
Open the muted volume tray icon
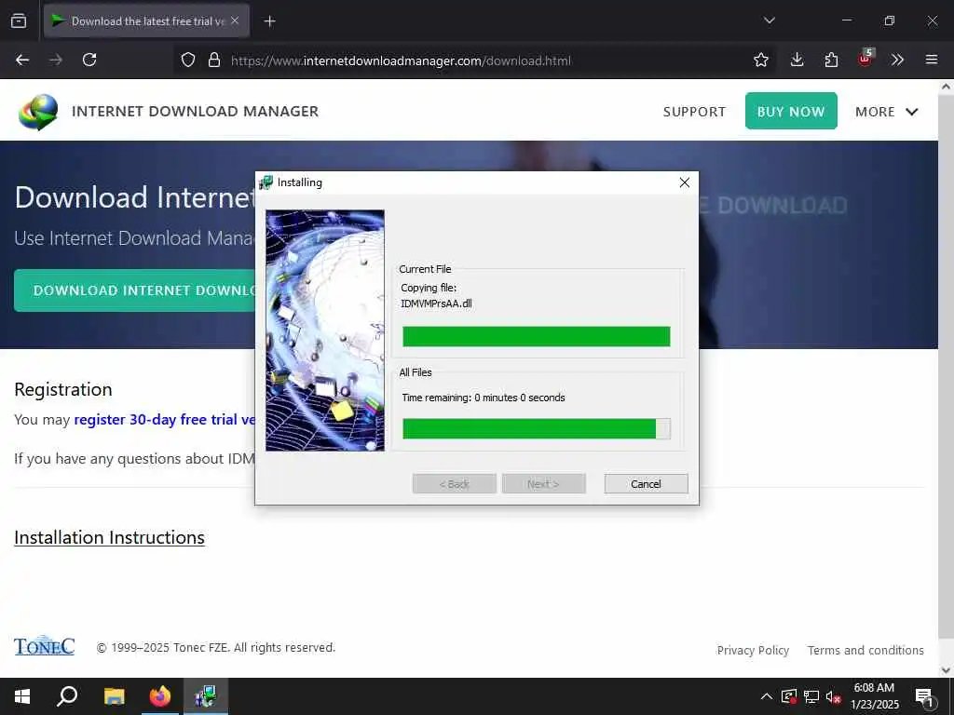[x=834, y=696]
